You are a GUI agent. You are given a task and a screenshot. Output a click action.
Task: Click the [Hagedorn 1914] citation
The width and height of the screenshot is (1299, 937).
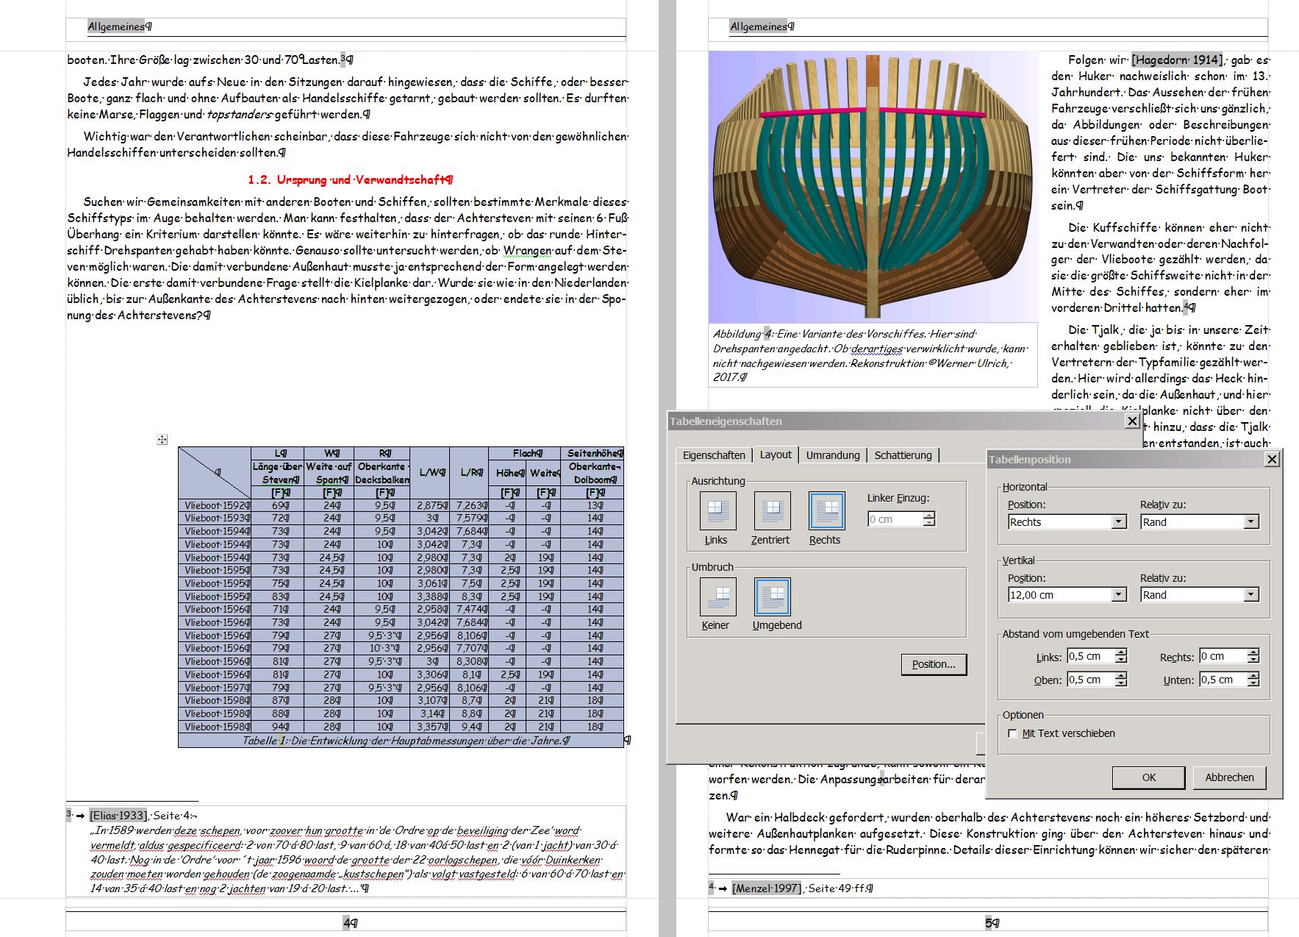1177,60
